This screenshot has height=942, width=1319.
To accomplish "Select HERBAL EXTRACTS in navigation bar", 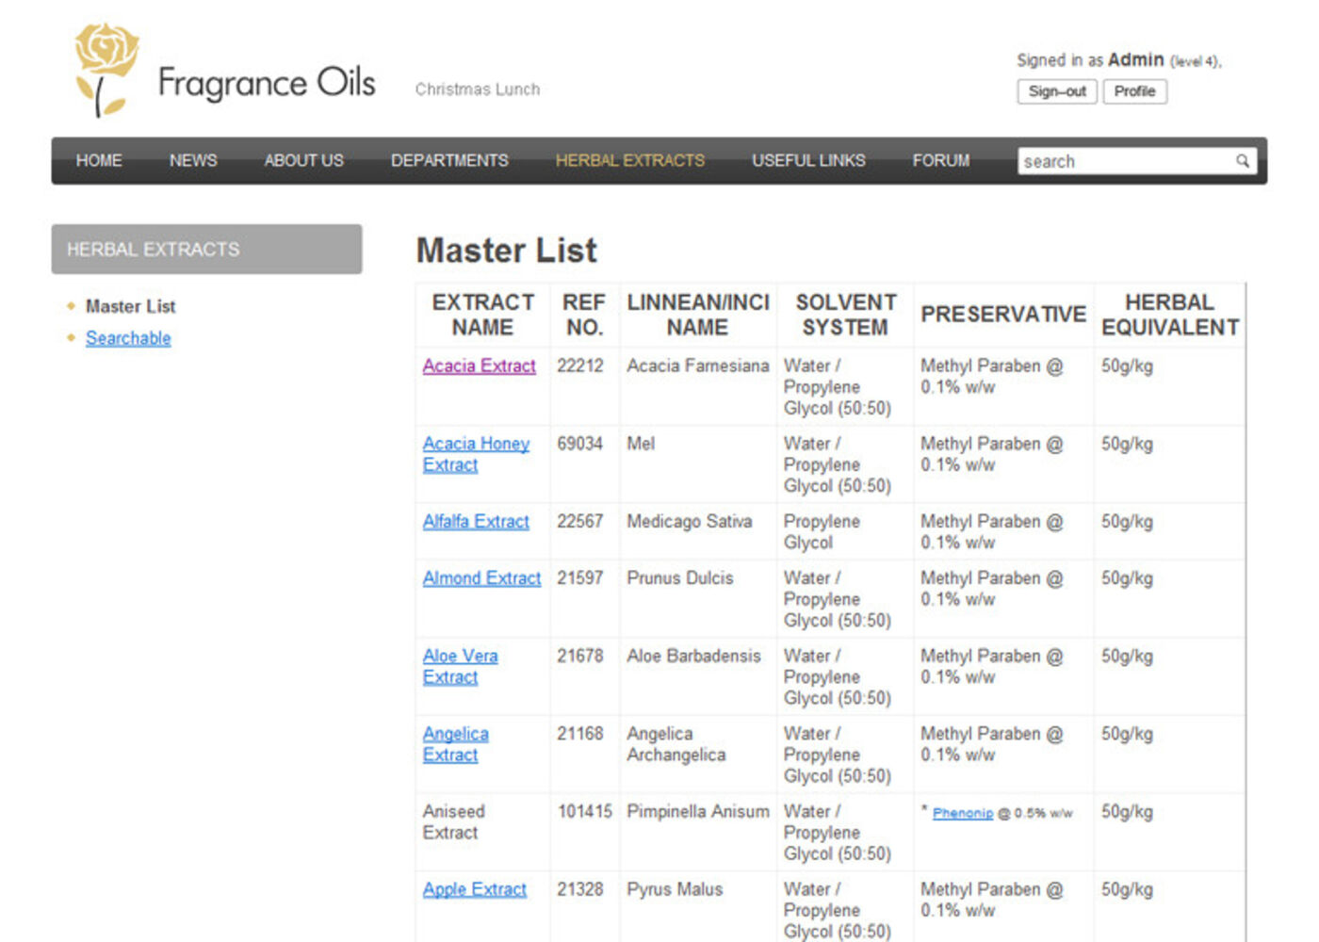I will click(x=629, y=161).
